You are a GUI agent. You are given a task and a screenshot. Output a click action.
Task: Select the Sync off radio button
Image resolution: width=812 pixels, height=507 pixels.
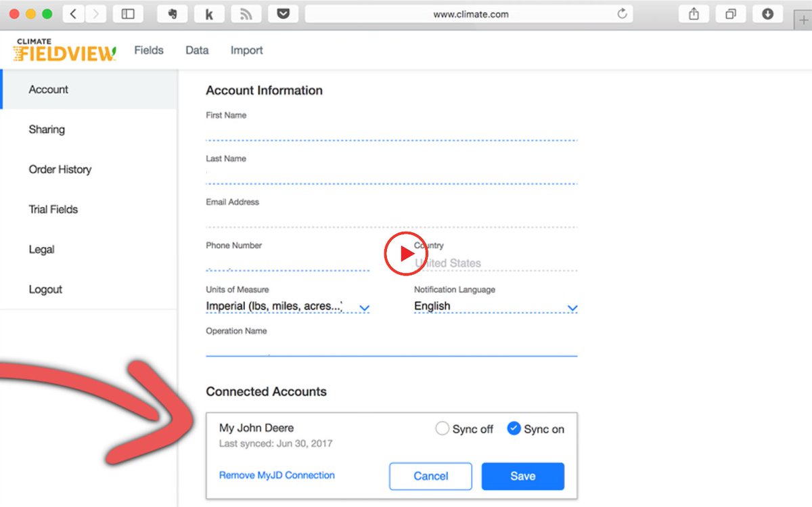tap(442, 428)
